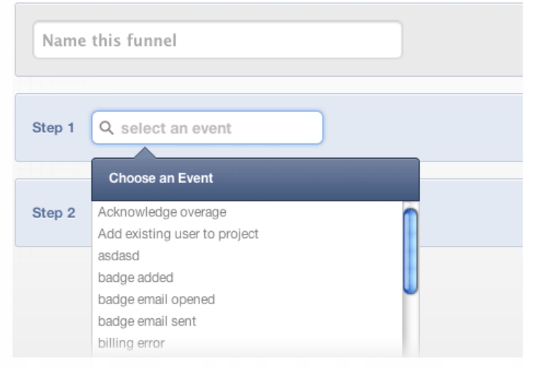Select the "badge email sent" event
Screen dimensions: 538x369
(x=147, y=321)
